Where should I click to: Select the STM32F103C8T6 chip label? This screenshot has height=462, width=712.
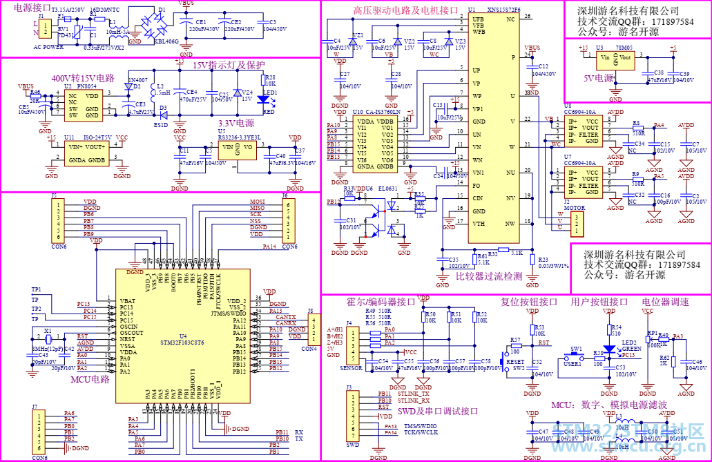click(182, 343)
